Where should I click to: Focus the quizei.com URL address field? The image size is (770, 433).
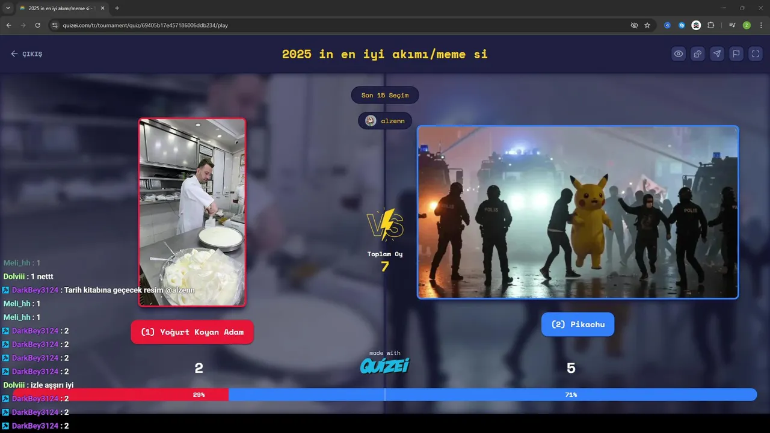pyautogui.click(x=343, y=25)
